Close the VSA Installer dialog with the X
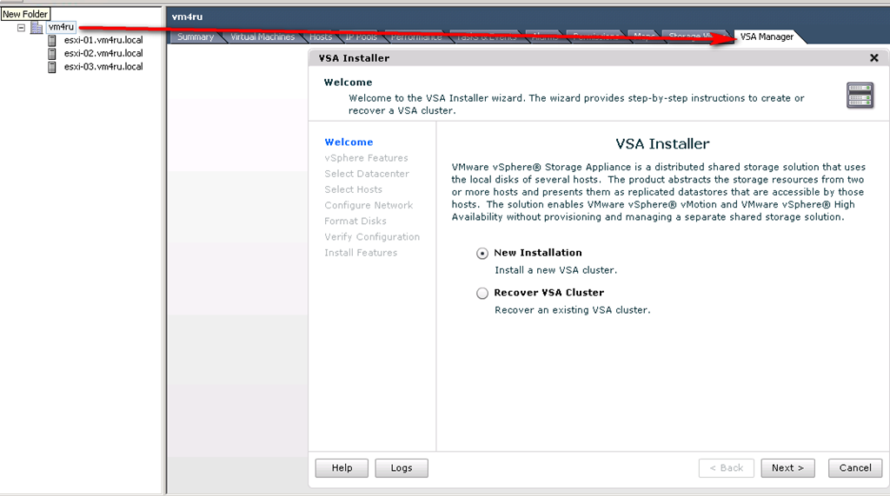 pyautogui.click(x=874, y=58)
